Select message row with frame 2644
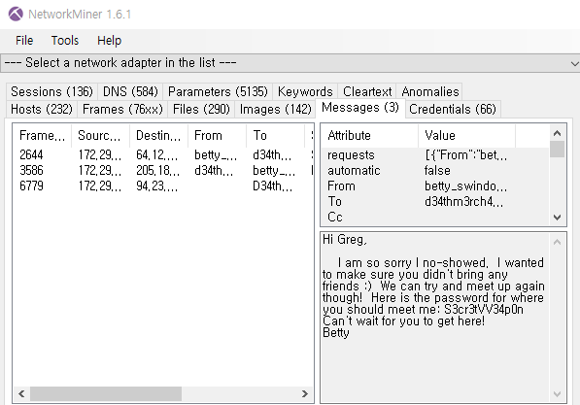Viewport: 580px width, 405px height. click(163, 154)
